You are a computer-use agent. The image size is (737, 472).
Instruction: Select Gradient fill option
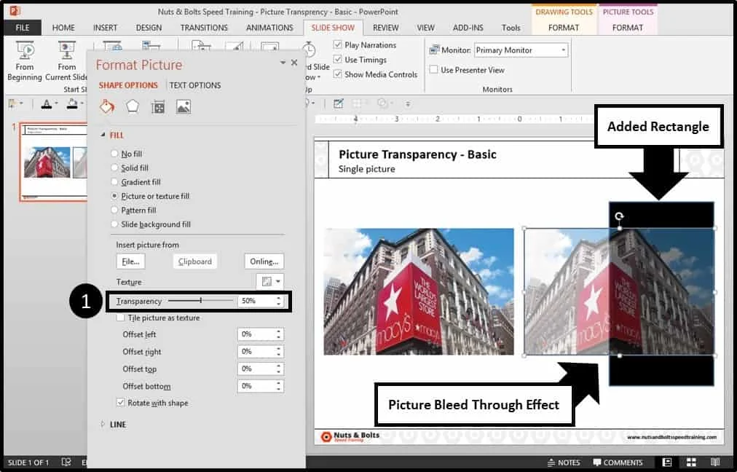pos(114,182)
